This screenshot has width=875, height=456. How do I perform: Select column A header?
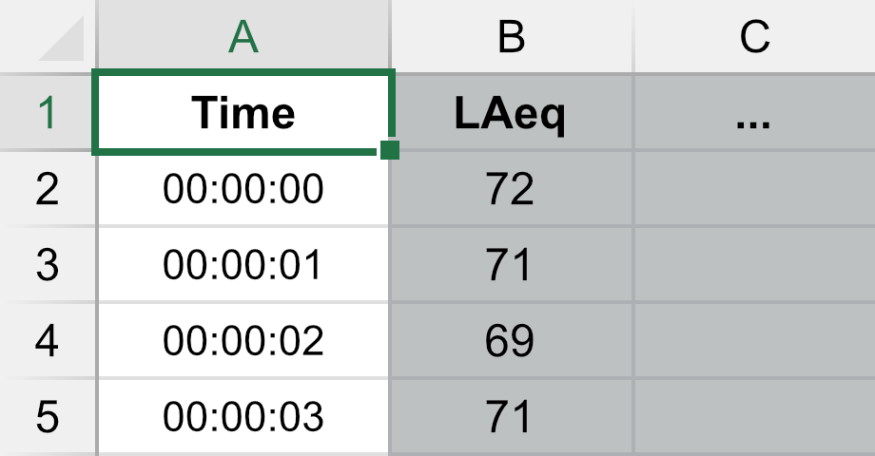coord(243,36)
